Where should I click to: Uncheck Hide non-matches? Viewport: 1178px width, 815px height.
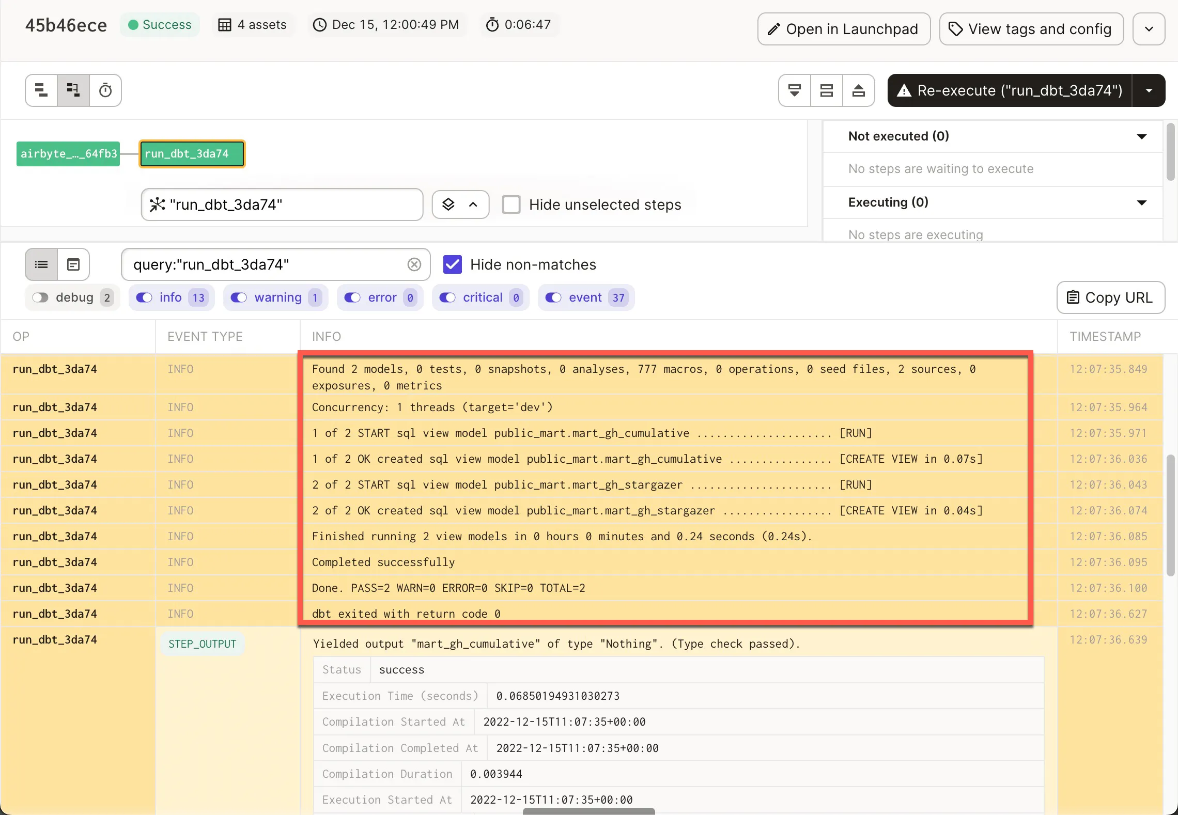pyautogui.click(x=453, y=264)
